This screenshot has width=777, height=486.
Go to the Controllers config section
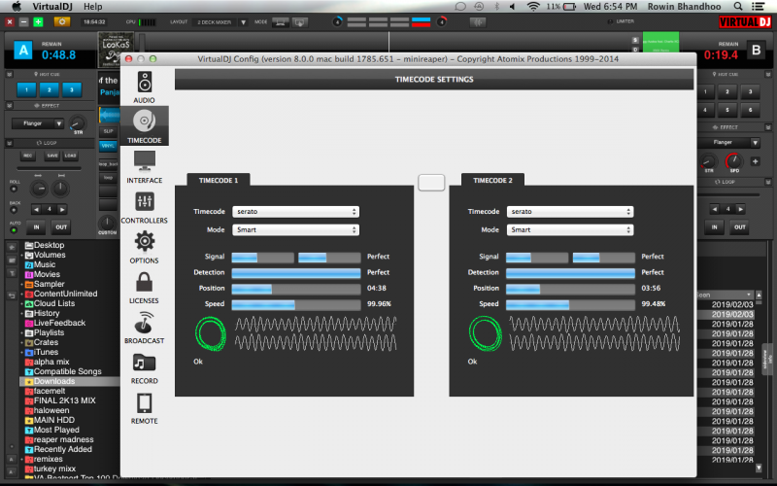(144, 207)
